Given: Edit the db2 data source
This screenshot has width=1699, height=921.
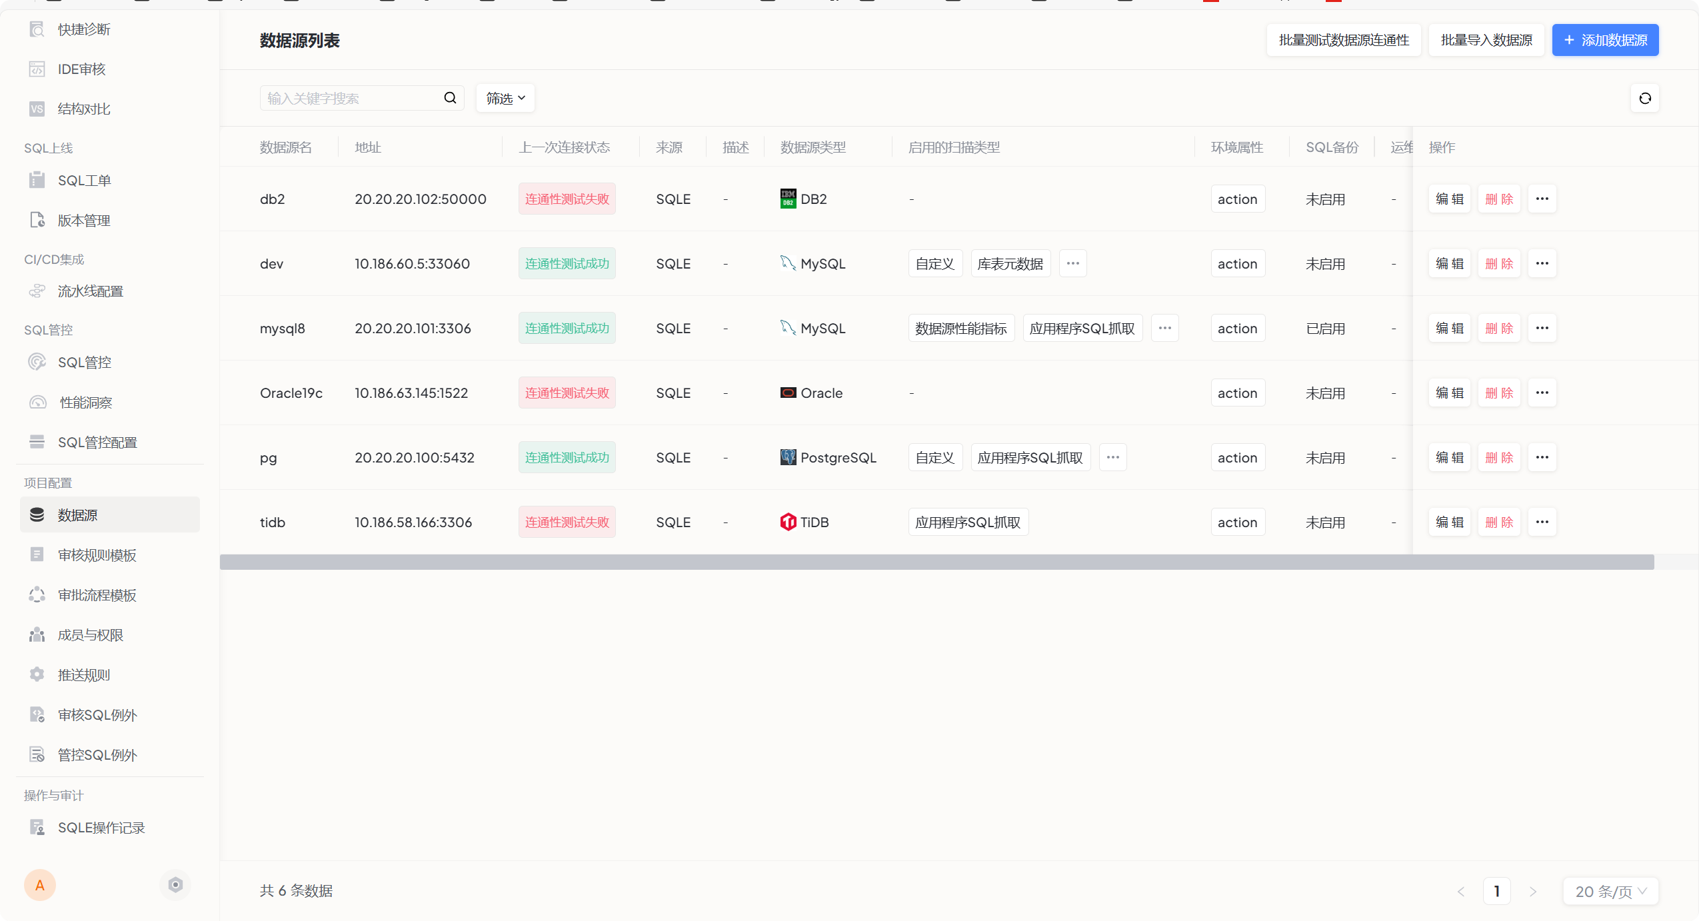Looking at the screenshot, I should 1450,199.
